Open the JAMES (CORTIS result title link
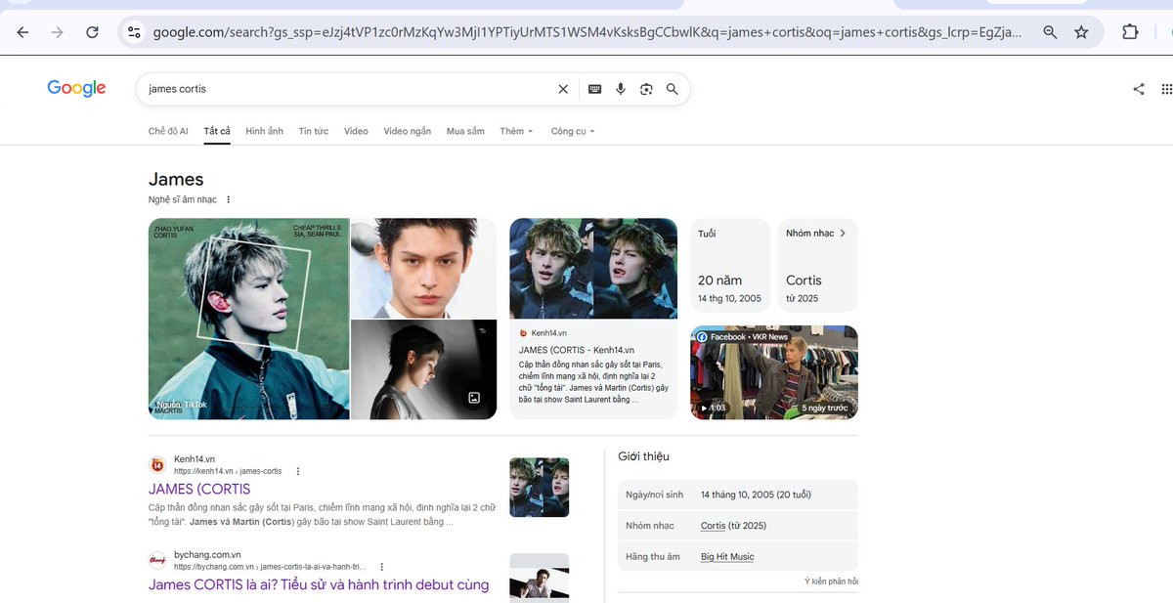Image resolution: width=1173 pixels, height=603 pixels. [x=199, y=489]
